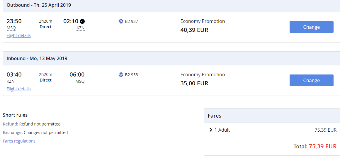
Task: Open the Fares regulations link
Action: coord(19,141)
